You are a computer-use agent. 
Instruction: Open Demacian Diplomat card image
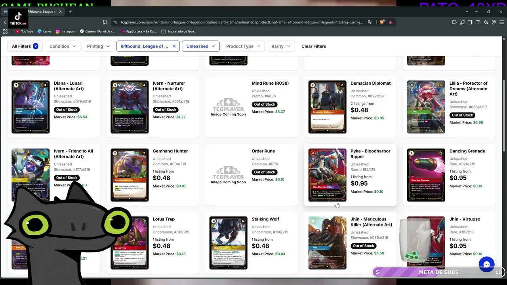pyautogui.click(x=327, y=107)
